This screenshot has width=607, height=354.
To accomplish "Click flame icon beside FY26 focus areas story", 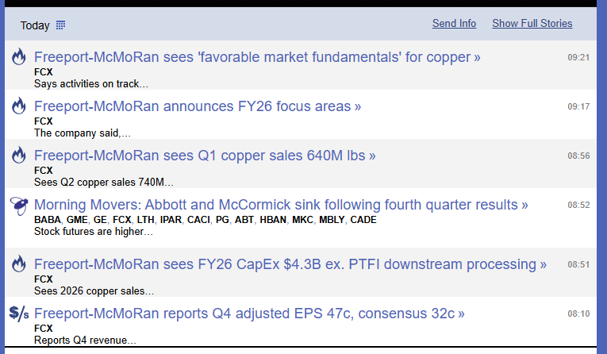I will pyautogui.click(x=19, y=106).
